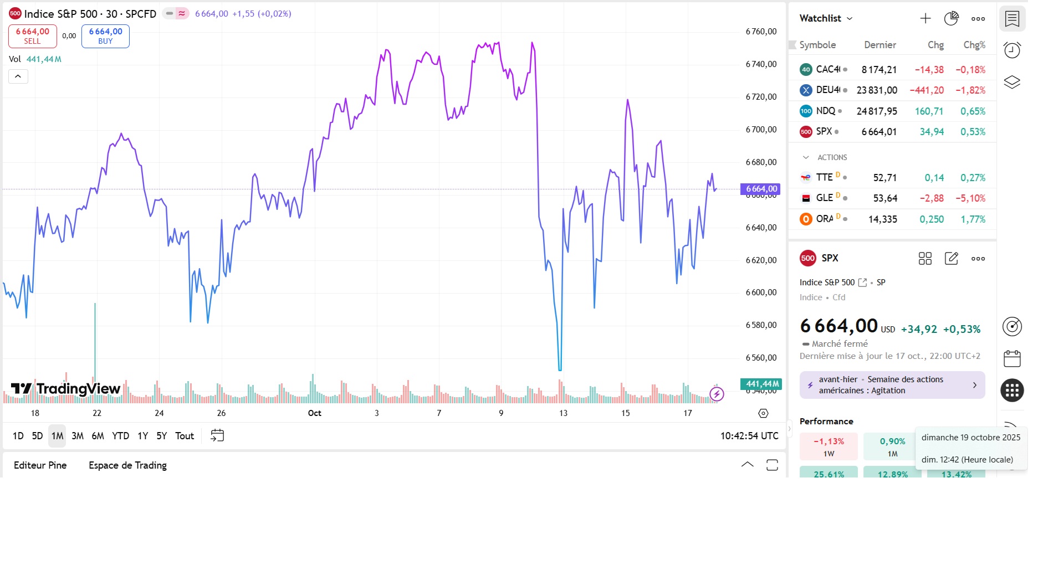Viewport: 1064px width, 565px height.
Task: Collapse the bottom panel with chevron
Action: pos(747,465)
